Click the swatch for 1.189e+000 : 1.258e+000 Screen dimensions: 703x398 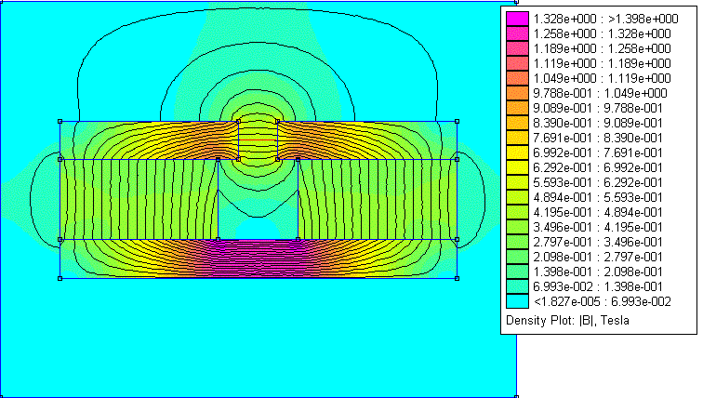[517, 48]
